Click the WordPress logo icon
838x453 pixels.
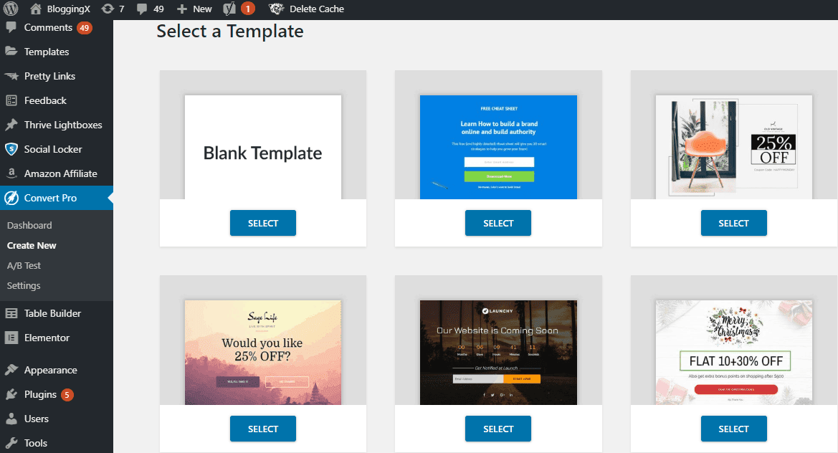coord(11,9)
